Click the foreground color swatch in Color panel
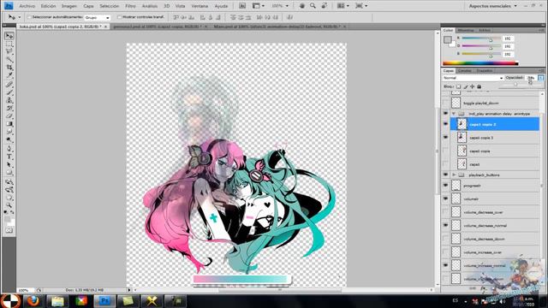This screenshot has width=548, height=308. click(x=447, y=40)
